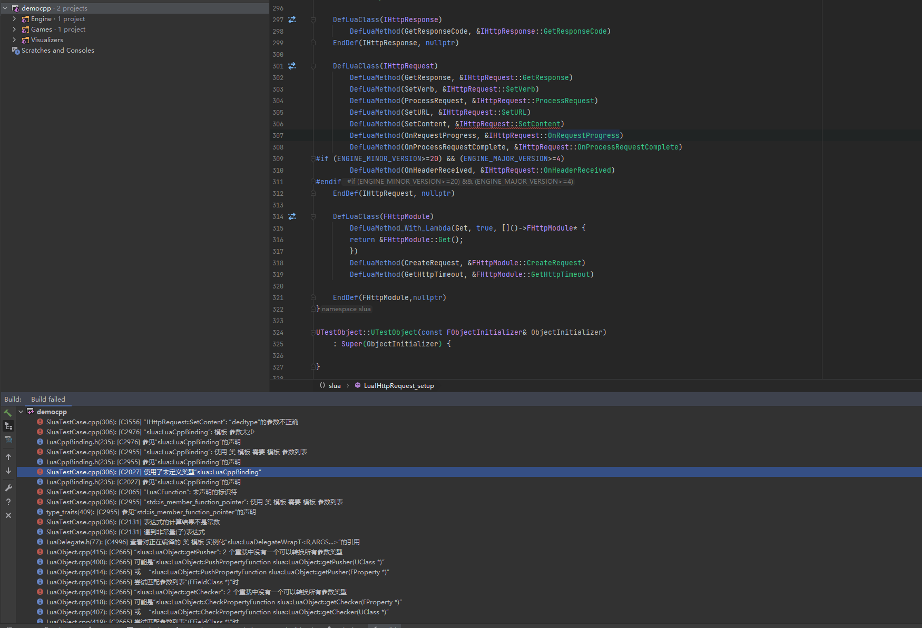The image size is (922, 628).
Task: Click Scratches and Consoles icon
Action: 16,51
